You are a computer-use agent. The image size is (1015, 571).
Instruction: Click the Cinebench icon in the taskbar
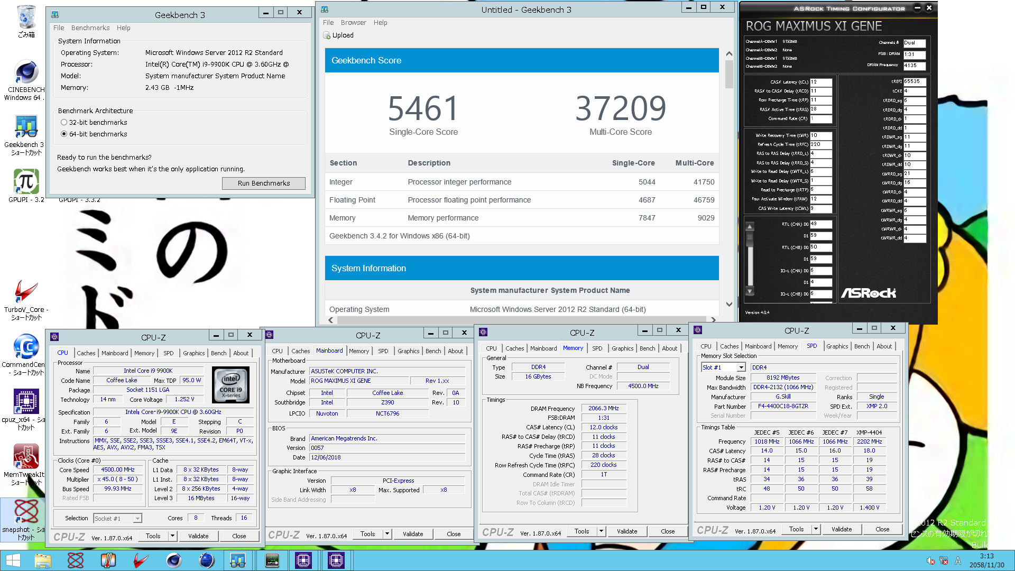tap(174, 560)
